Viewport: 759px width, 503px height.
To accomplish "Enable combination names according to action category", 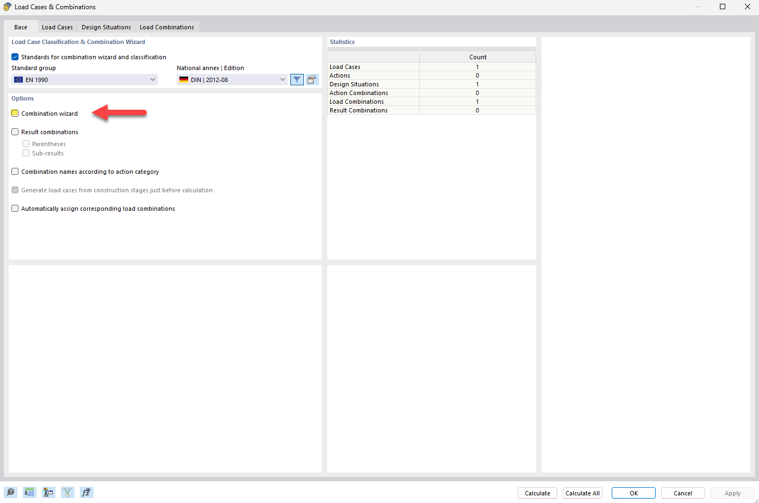I will pos(15,171).
